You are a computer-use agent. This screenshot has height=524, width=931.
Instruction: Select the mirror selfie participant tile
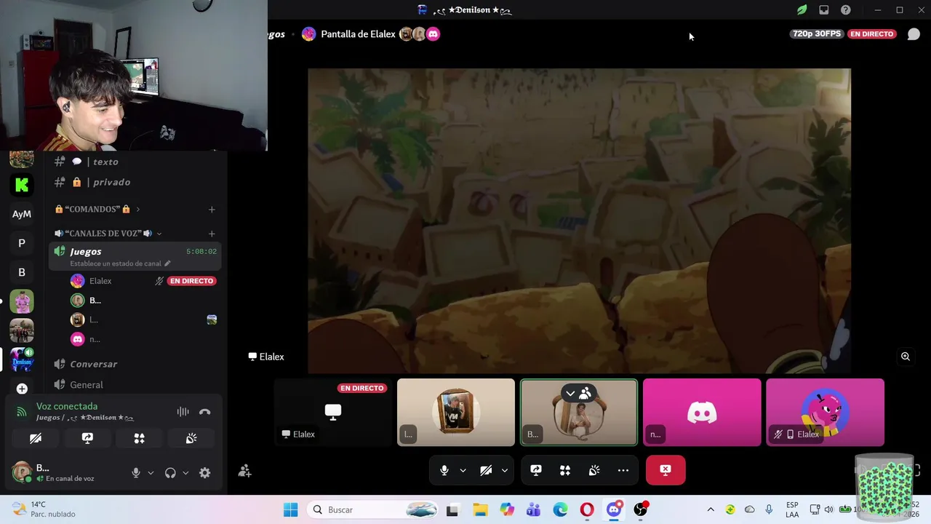coord(456,412)
